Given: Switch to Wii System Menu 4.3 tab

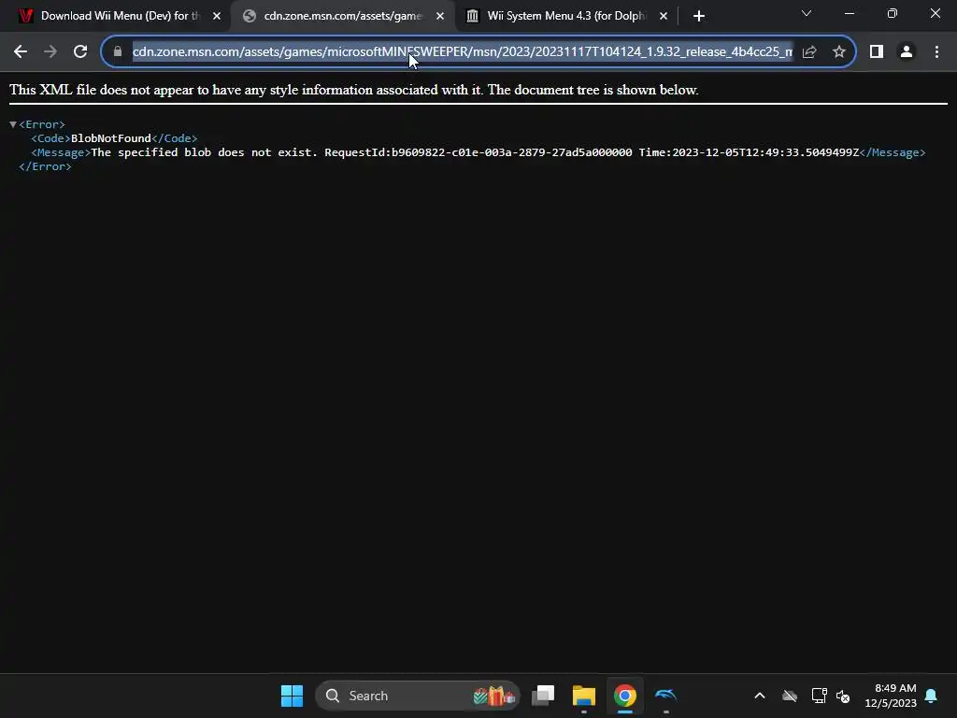Looking at the screenshot, I should coord(566,16).
